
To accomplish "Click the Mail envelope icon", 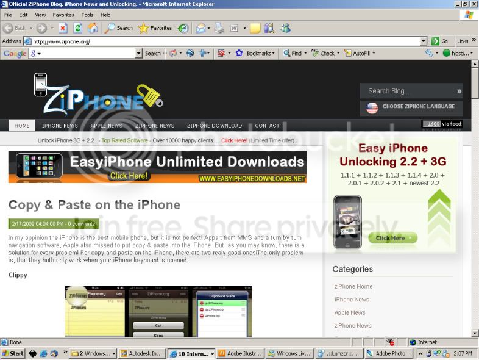I will (200, 28).
